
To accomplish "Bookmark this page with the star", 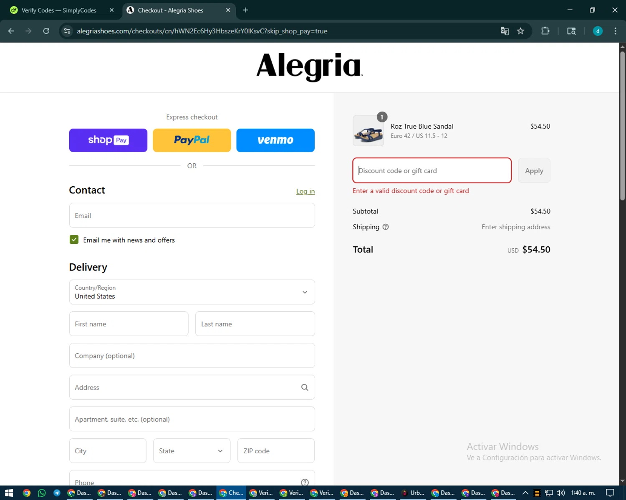I will pyautogui.click(x=520, y=31).
